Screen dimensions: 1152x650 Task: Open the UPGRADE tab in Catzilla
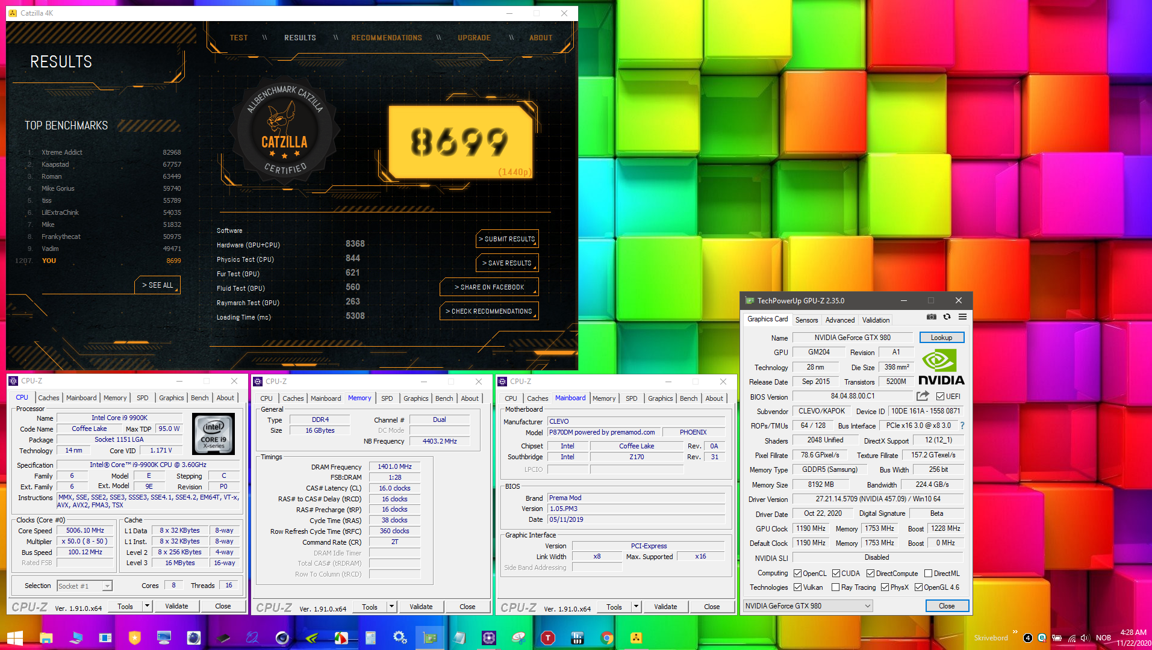(x=474, y=37)
